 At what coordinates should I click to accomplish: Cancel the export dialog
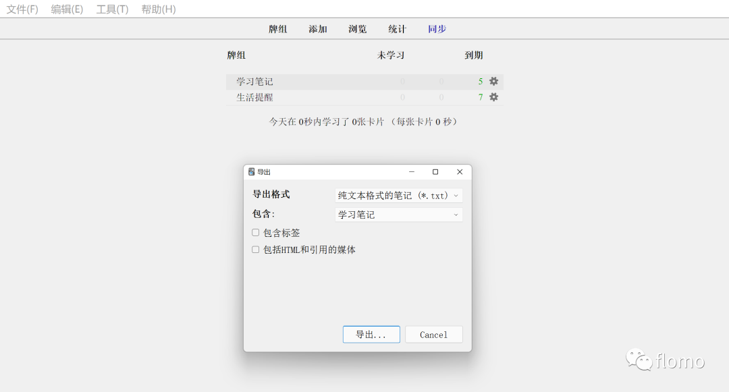coord(434,335)
